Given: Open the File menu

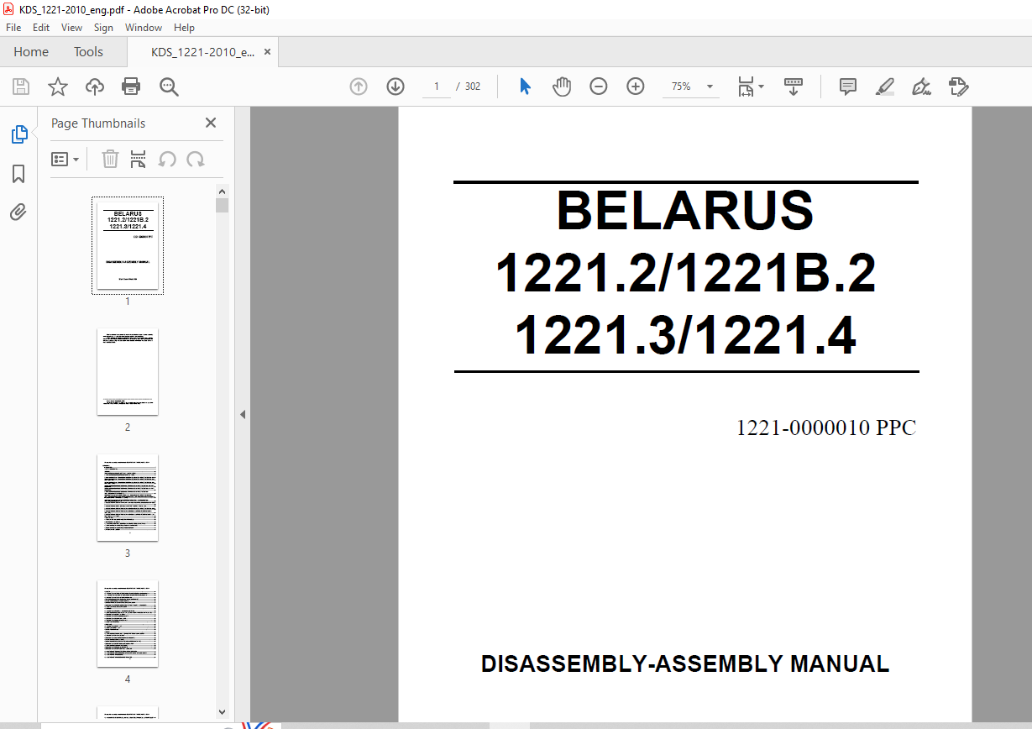Looking at the screenshot, I should pyautogui.click(x=13, y=28).
